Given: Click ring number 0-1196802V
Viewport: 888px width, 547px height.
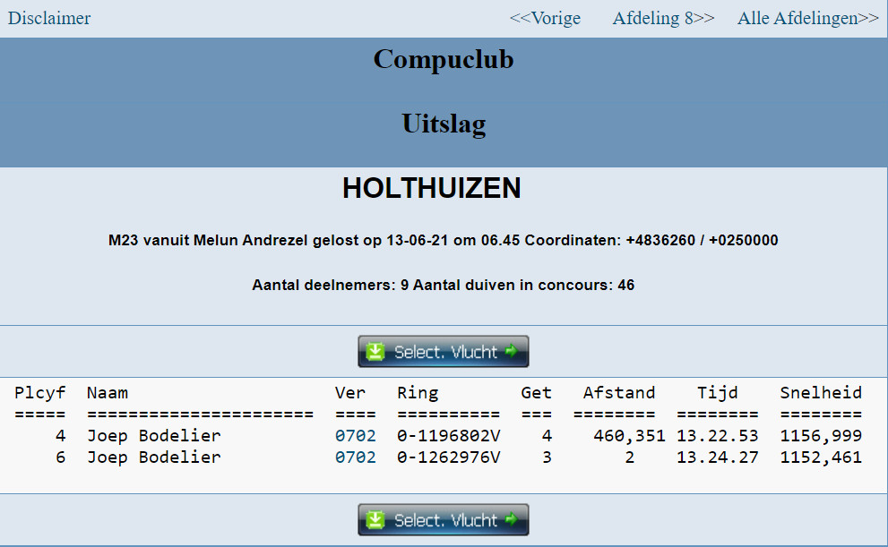Looking at the screenshot, I should [x=449, y=436].
